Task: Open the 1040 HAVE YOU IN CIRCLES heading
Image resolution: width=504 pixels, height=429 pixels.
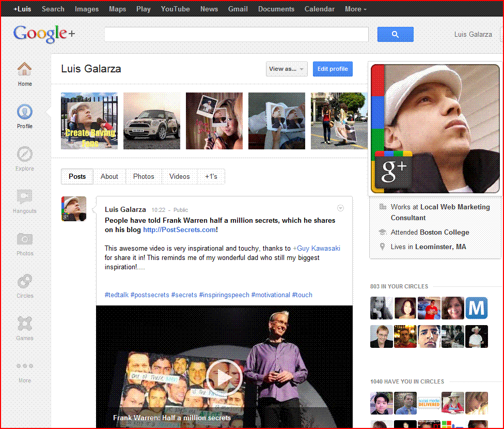Action: tap(407, 381)
